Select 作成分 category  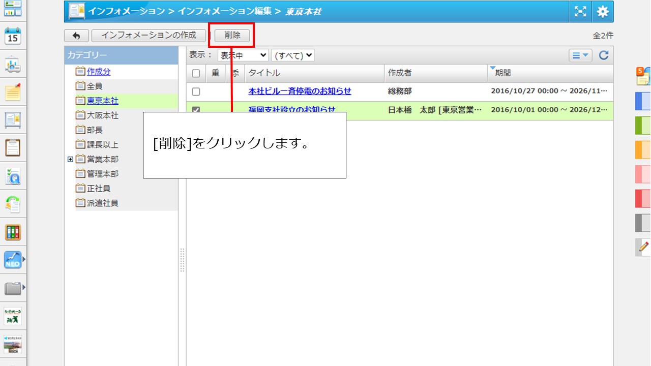[99, 72]
